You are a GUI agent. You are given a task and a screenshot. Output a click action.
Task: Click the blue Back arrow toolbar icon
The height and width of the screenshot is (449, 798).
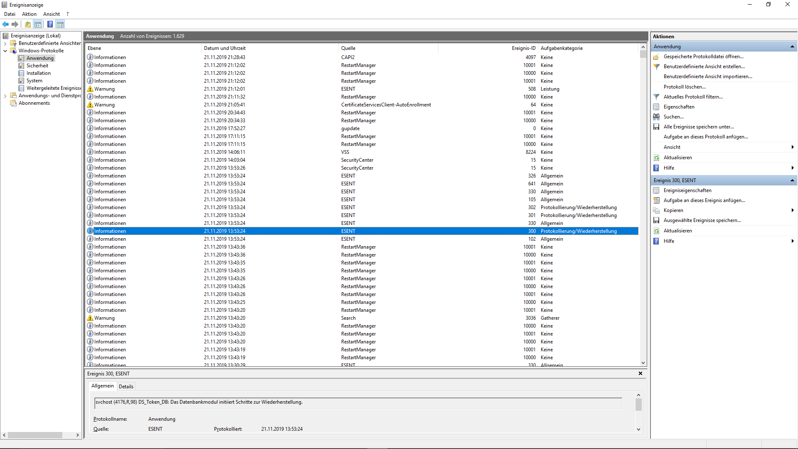[x=5, y=24]
